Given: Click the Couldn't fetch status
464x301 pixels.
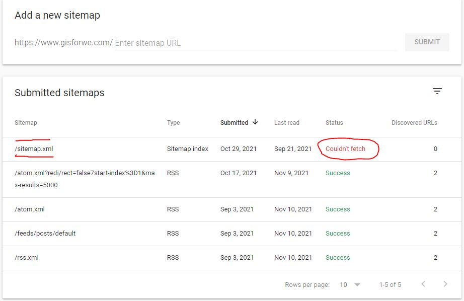Looking at the screenshot, I should [345, 149].
